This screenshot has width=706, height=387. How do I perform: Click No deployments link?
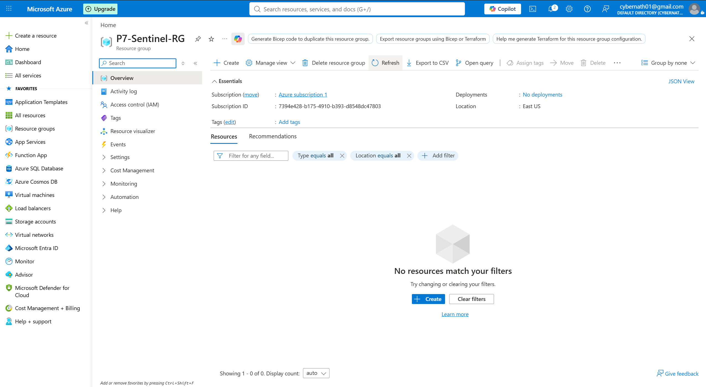pyautogui.click(x=542, y=95)
